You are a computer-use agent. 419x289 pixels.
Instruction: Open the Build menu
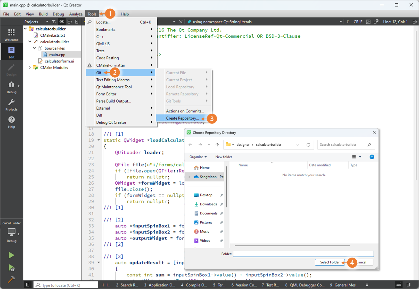point(43,14)
